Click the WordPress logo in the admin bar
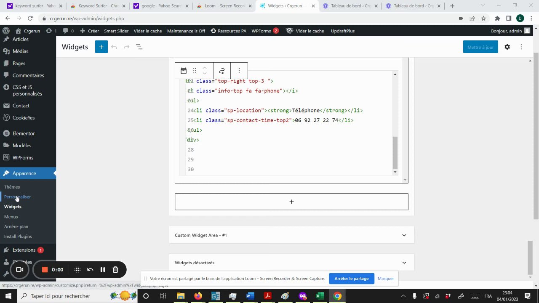Viewport: 539px width, 303px height. (x=6, y=31)
